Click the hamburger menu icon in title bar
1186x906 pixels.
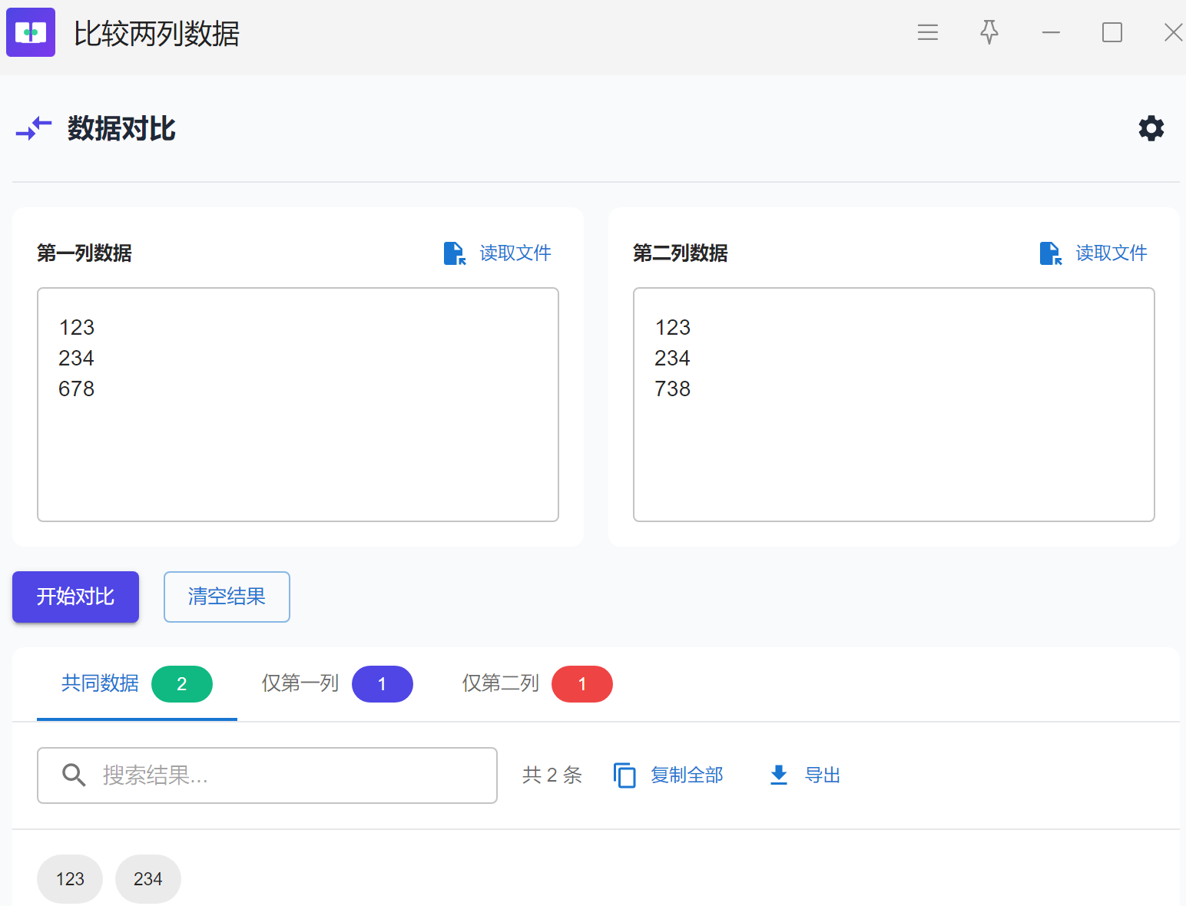point(927,32)
